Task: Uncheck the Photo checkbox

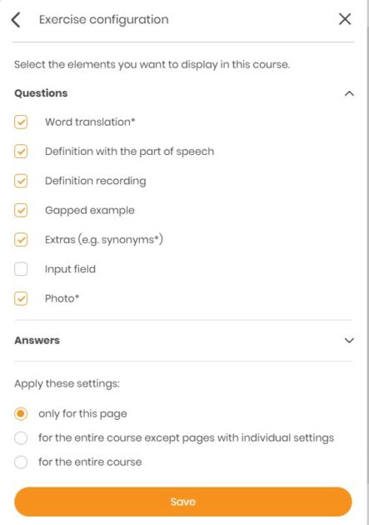Action: [x=21, y=298]
